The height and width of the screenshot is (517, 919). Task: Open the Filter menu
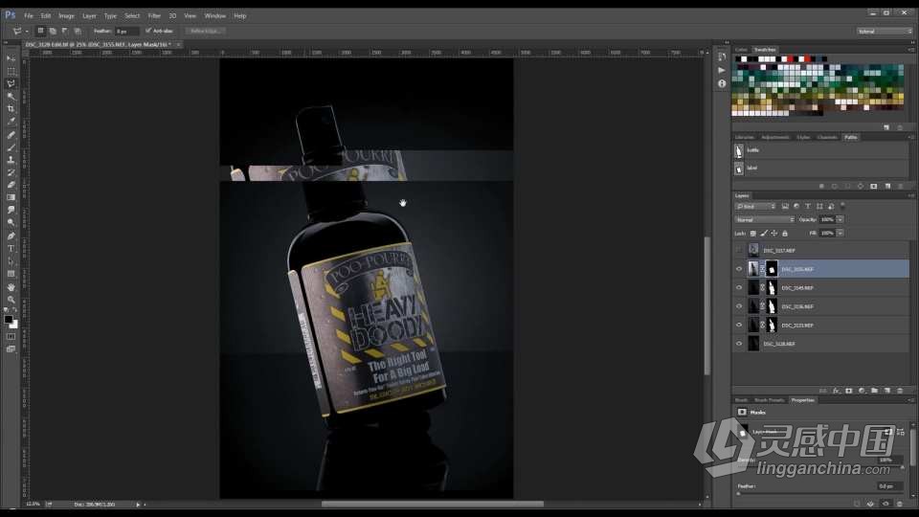pos(154,15)
